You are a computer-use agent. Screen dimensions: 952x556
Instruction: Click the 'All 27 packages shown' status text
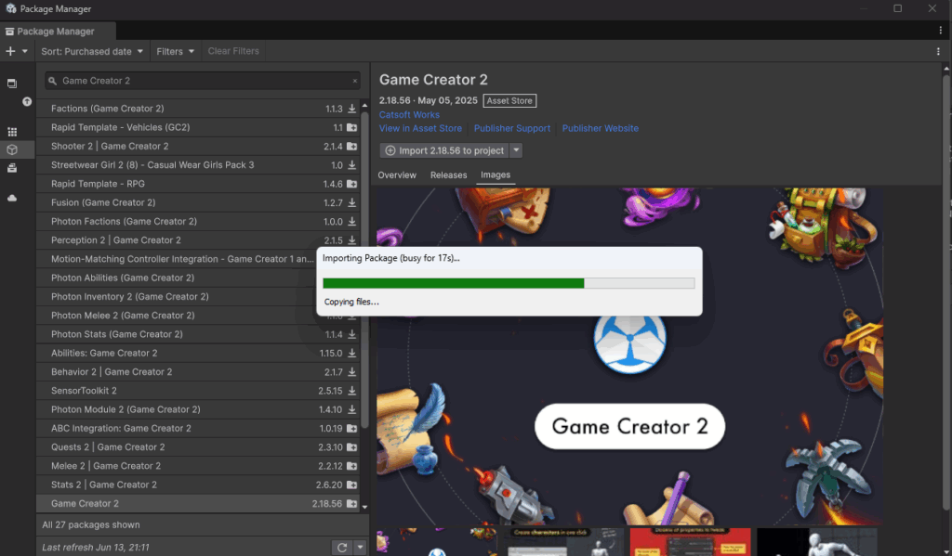[x=91, y=525]
